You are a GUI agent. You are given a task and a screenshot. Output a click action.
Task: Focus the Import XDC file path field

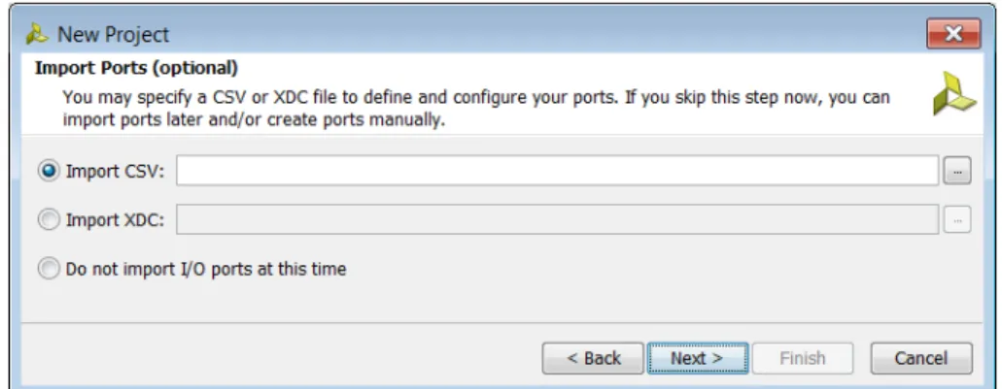point(557,220)
